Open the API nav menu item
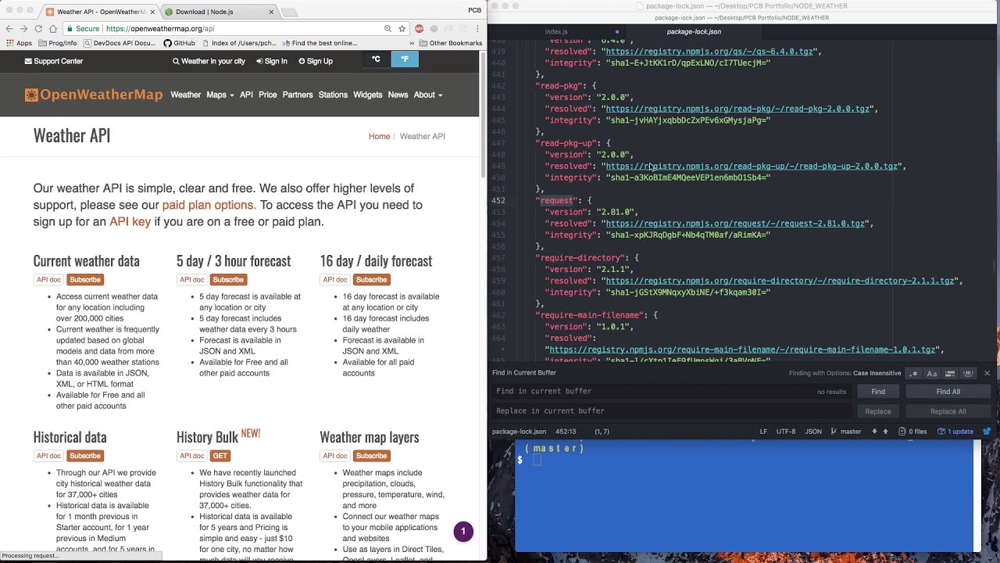 tap(246, 95)
